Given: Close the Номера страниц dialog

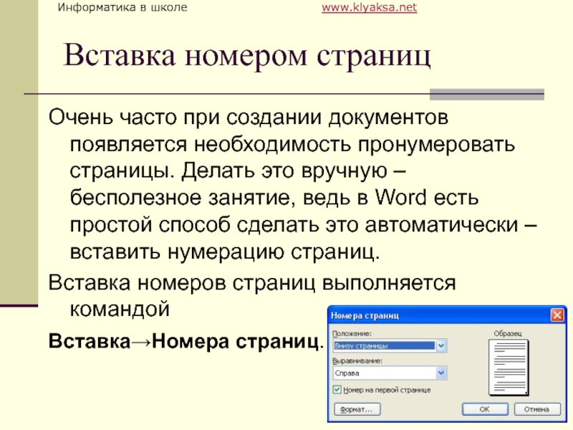Looking at the screenshot, I should click(x=556, y=315).
